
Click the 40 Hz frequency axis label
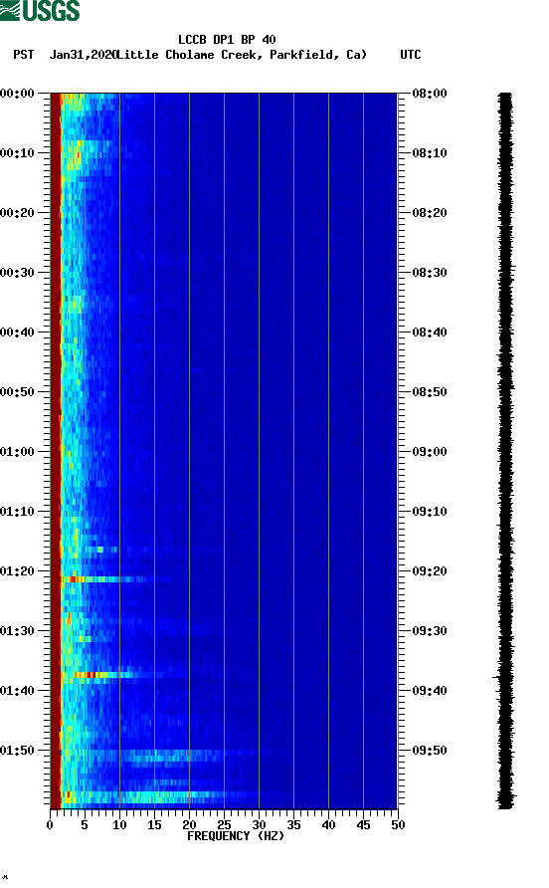[328, 825]
